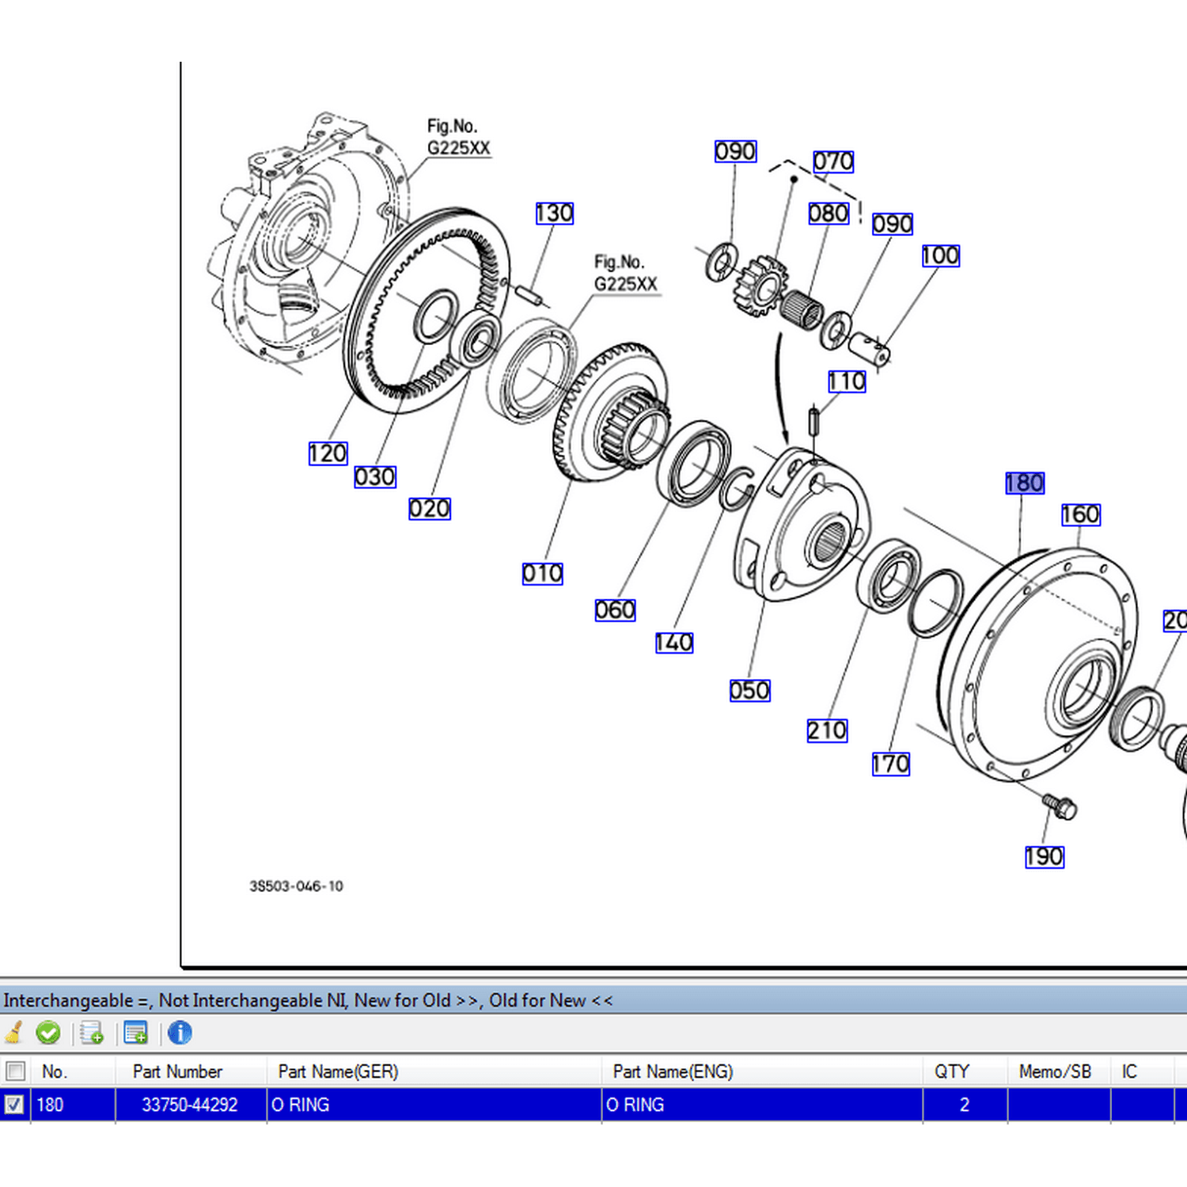
Task: Select callout 010 in the diagram
Action: pos(543,573)
